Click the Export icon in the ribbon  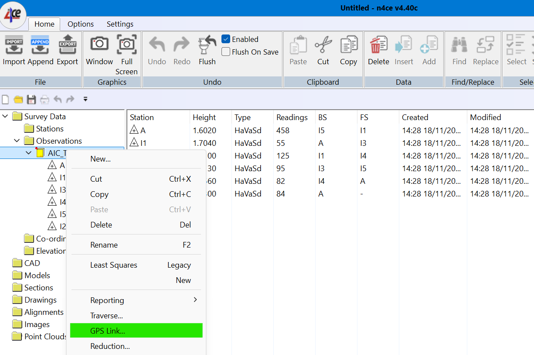pos(68,44)
